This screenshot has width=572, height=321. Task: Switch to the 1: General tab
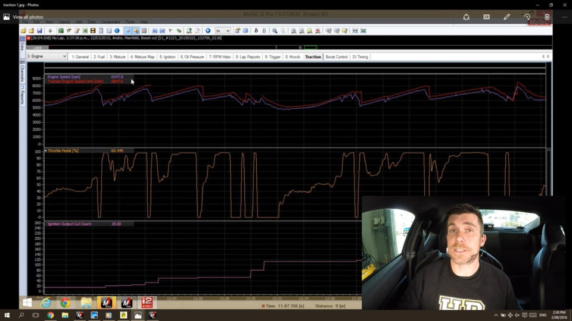tap(80, 57)
